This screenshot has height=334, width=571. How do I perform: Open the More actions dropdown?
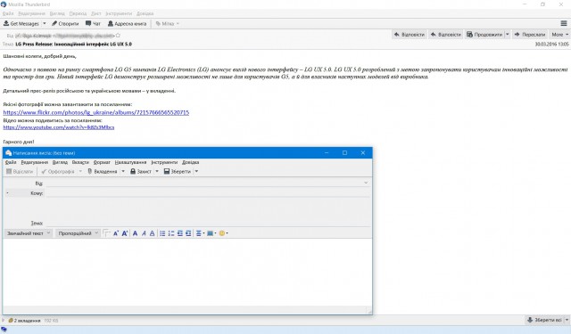[x=559, y=35]
